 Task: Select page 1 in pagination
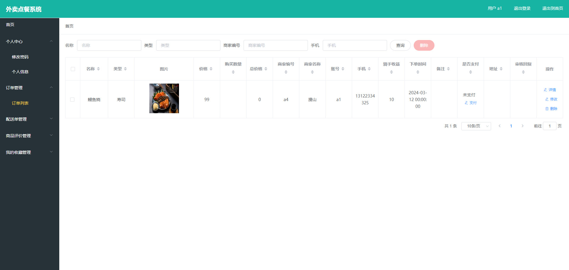(511, 126)
